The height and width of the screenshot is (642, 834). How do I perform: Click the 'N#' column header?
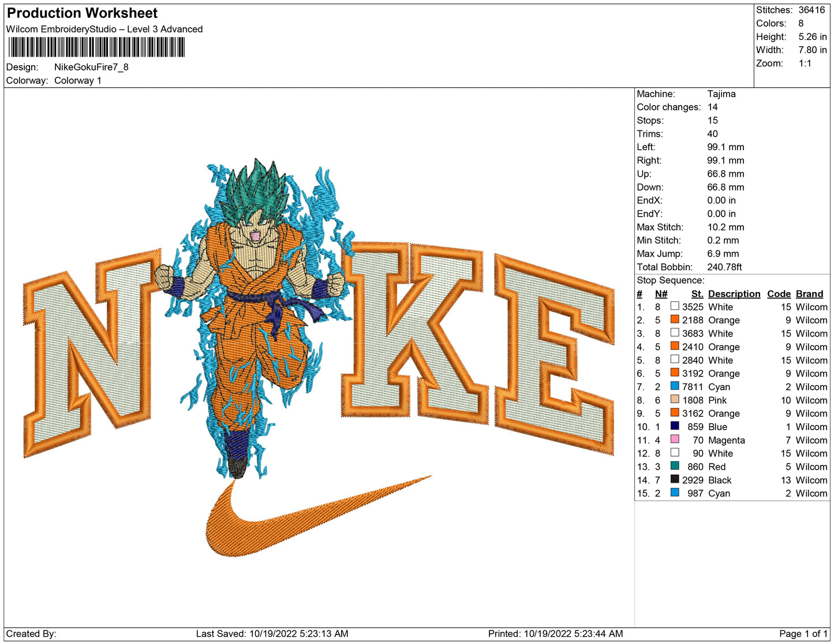click(x=661, y=294)
